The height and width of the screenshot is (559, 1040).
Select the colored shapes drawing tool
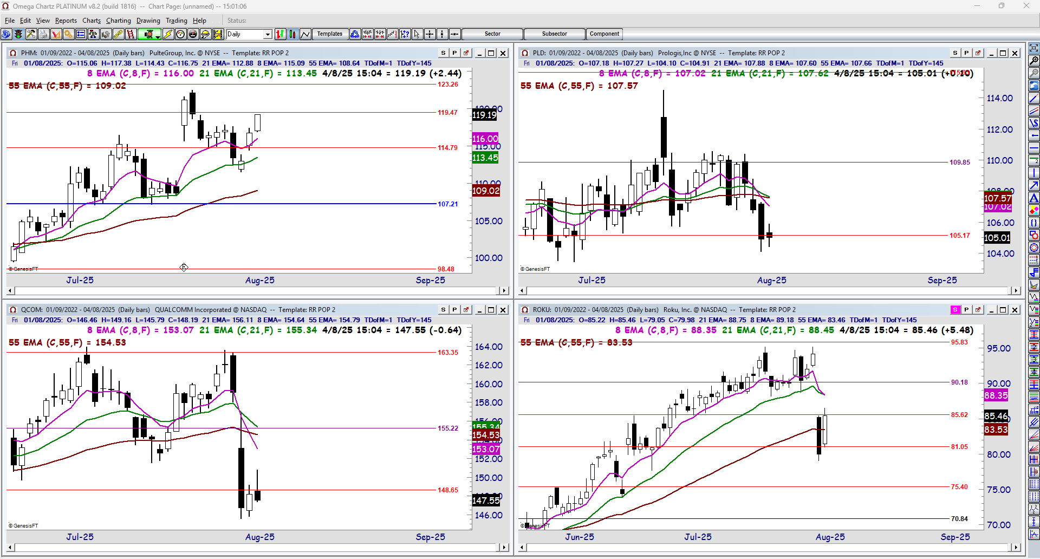point(1033,210)
